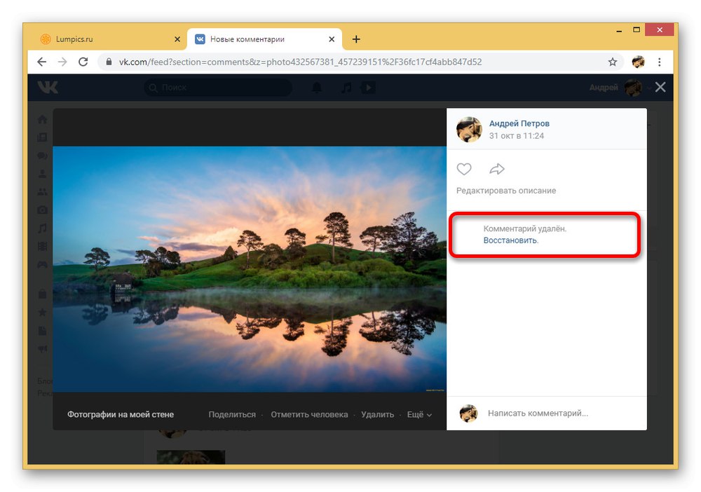Reload the page with refresh icon
Screen dimensions: 701x492
pyautogui.click(x=83, y=62)
